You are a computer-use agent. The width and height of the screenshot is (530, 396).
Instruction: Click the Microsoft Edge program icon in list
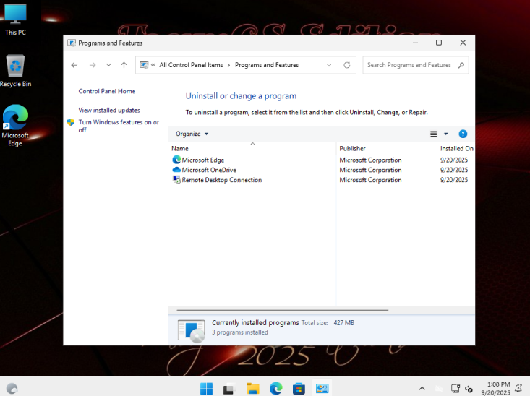176,160
